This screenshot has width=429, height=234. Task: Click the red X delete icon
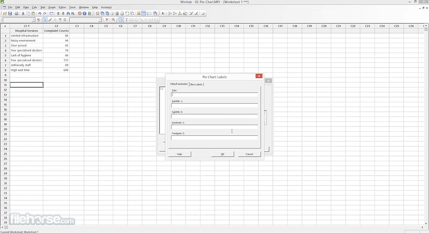tap(107, 20)
